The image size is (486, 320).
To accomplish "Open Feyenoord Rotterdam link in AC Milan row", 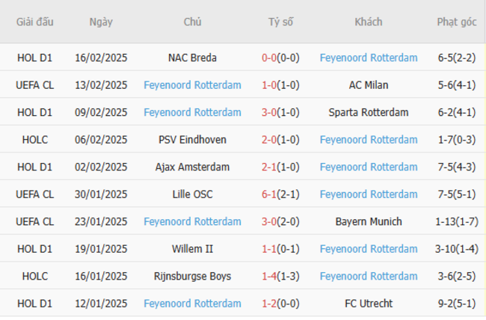I will (x=192, y=85).
